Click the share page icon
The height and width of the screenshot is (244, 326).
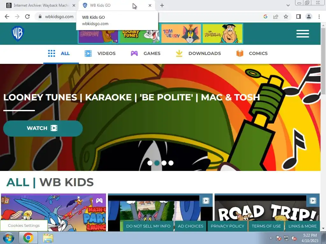pyautogui.click(x=276, y=17)
